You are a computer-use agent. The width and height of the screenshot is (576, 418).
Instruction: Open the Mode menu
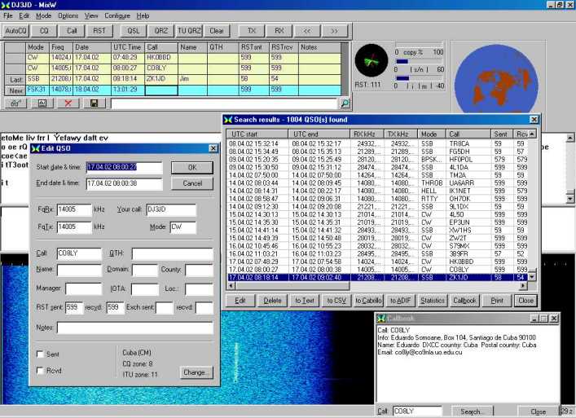click(44, 15)
